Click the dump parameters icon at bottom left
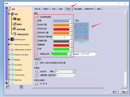This screenshot has height=97, width=130. tap(21, 87)
